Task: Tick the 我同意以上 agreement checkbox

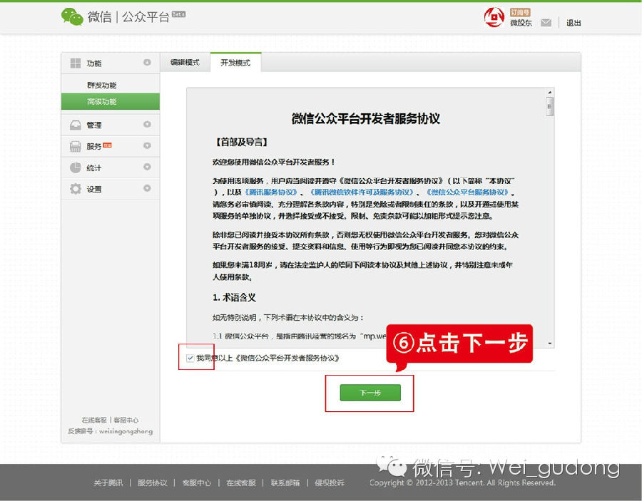Action: tap(190, 358)
